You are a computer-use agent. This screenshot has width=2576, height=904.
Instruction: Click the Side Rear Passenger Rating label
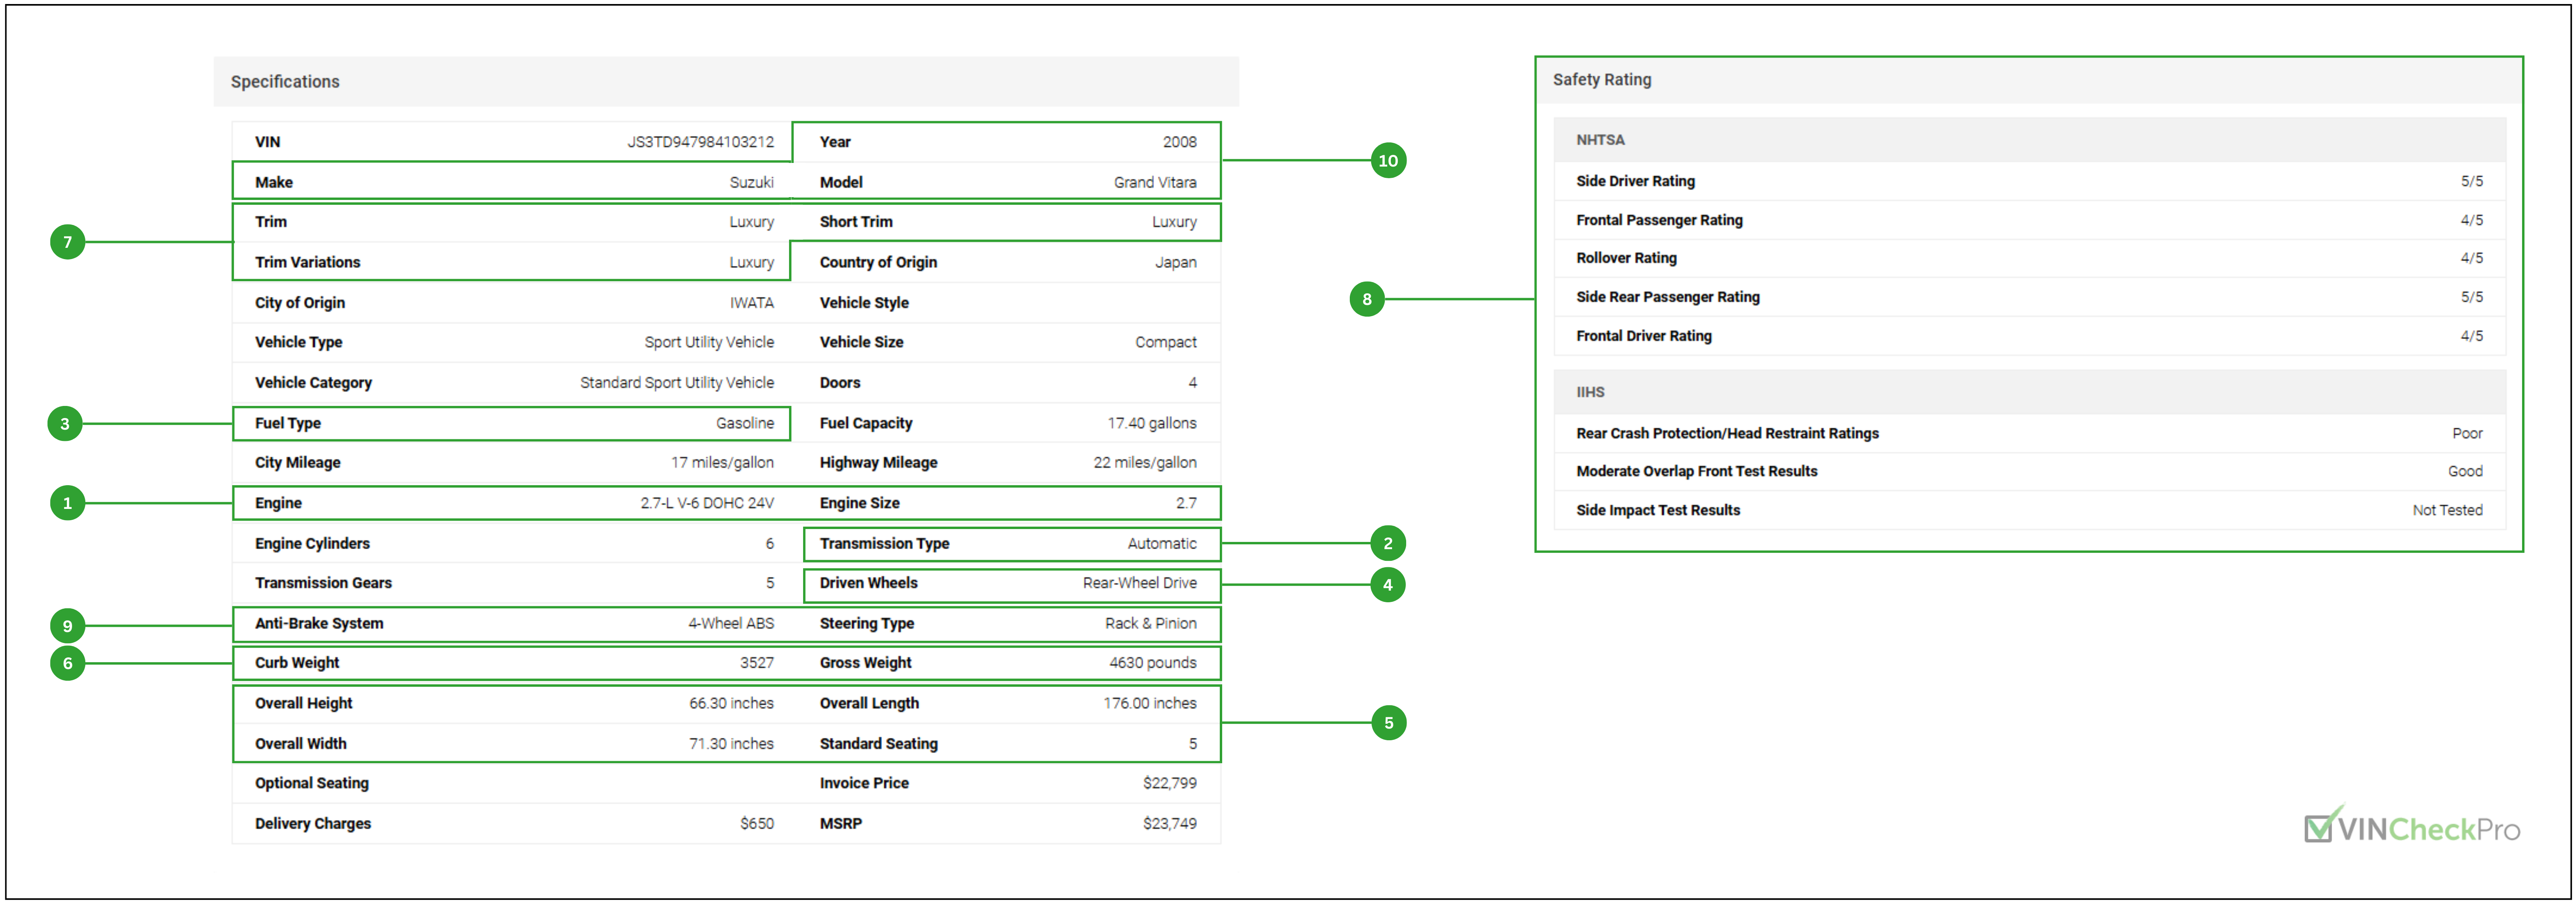(1667, 298)
